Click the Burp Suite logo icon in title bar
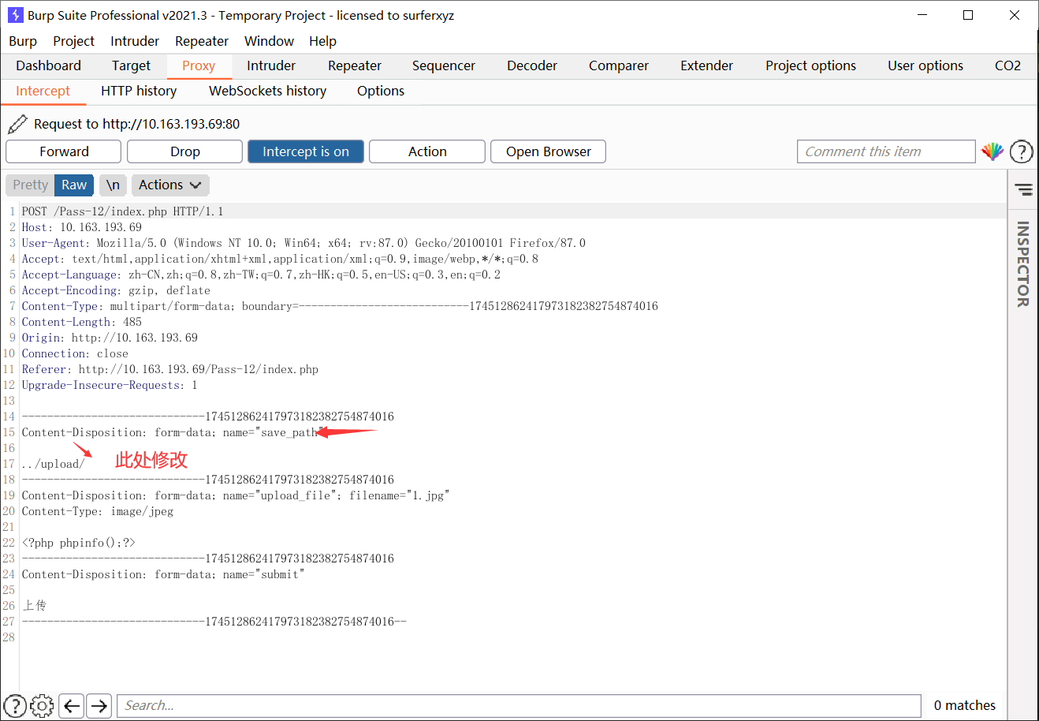The height and width of the screenshot is (721, 1039). point(15,15)
